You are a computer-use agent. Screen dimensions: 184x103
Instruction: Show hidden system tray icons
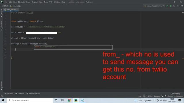click(x=154, y=100)
